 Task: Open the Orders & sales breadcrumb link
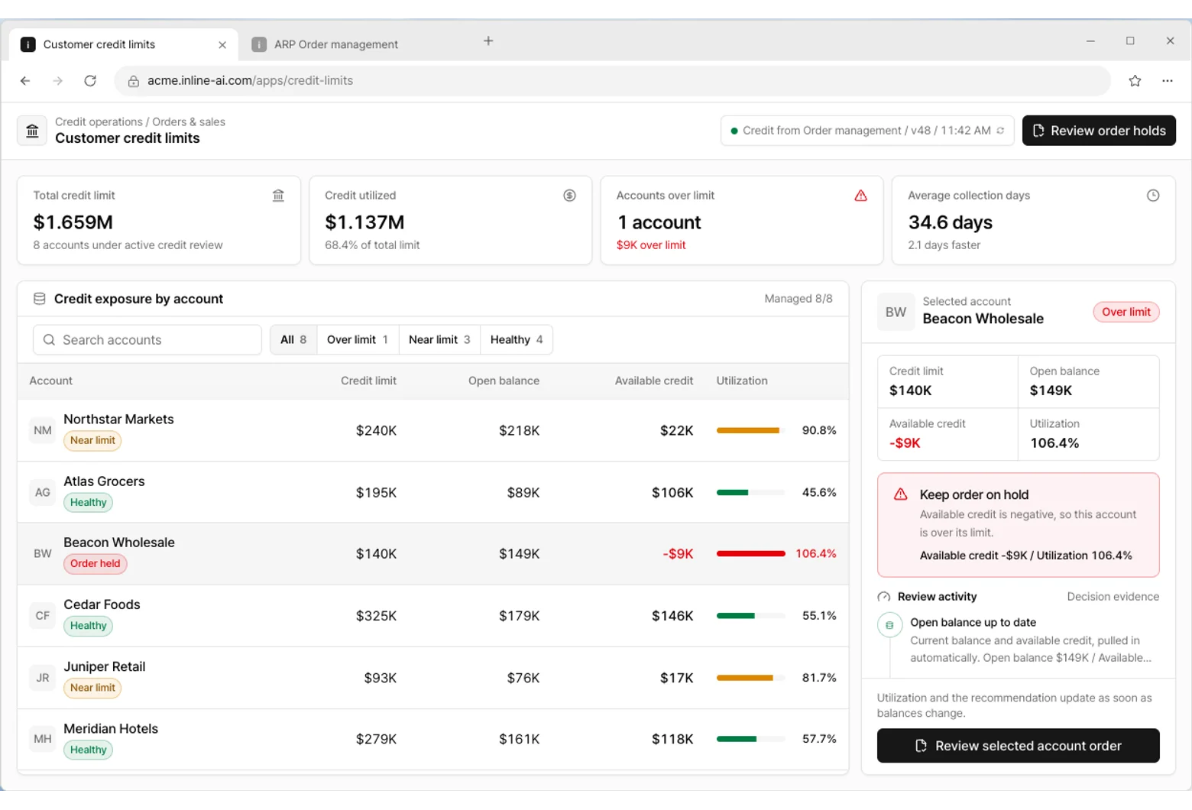[189, 122]
